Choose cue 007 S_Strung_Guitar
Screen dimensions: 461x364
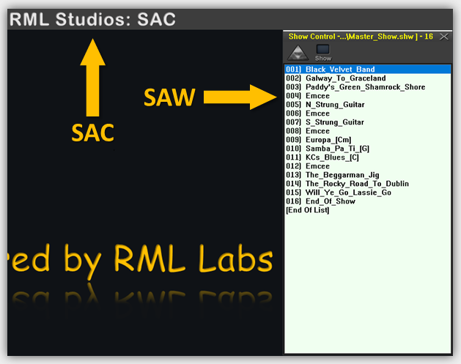[325, 122]
